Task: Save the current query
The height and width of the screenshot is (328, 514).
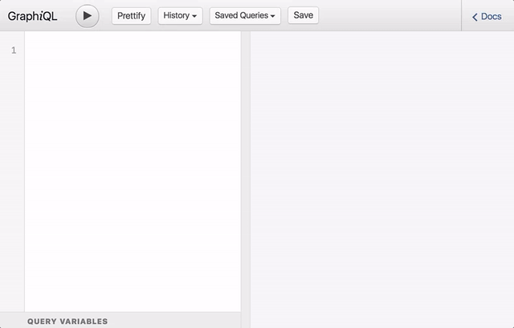Action: (303, 15)
